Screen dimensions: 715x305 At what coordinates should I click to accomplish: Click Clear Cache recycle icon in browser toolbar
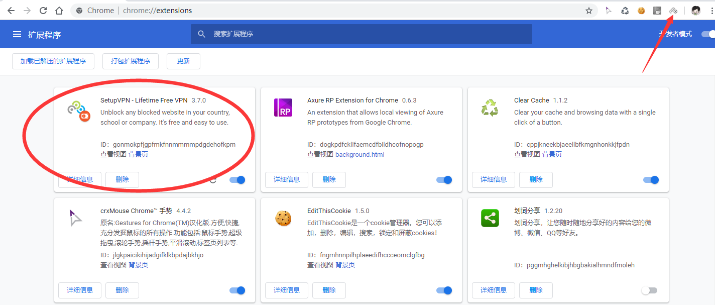click(x=625, y=11)
